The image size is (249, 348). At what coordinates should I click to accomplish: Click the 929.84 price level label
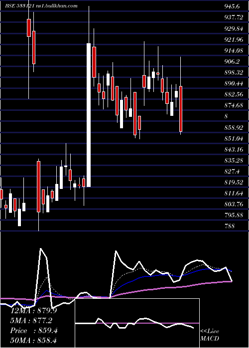234,29
